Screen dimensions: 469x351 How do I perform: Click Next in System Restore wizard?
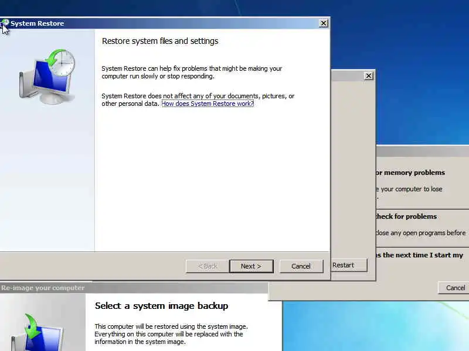point(252,266)
